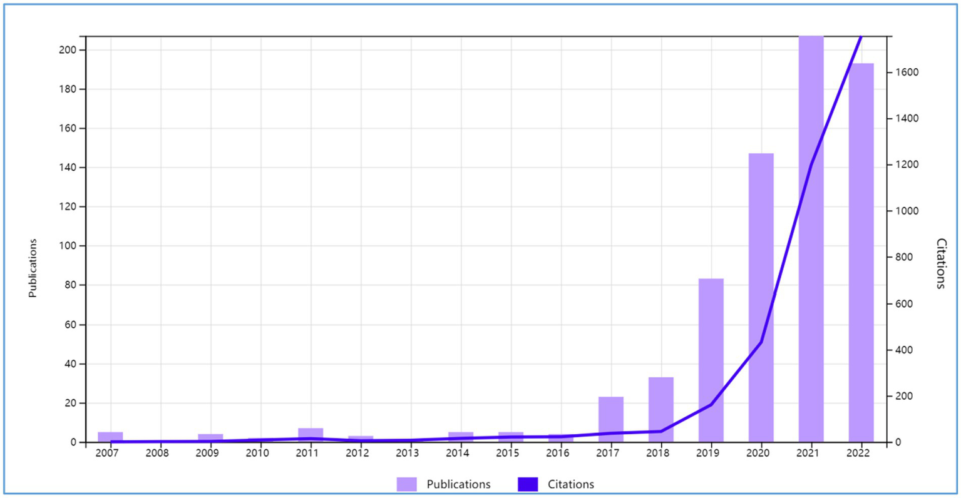Click the Citations right axis title

[940, 263]
